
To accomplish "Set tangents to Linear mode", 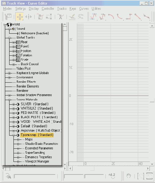I will tap(138, 17).
